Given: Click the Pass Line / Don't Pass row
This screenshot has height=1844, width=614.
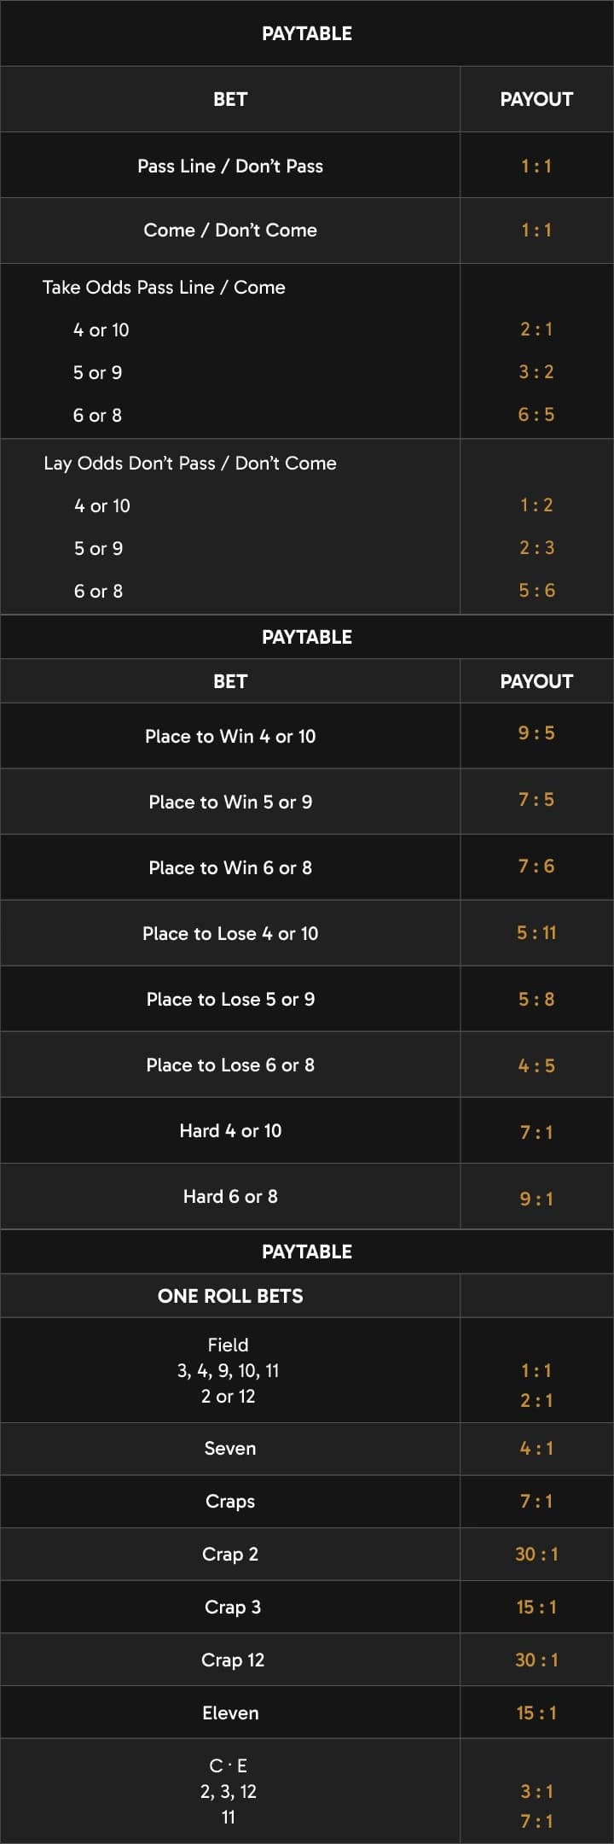Looking at the screenshot, I should [307, 166].
